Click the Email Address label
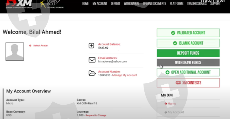This screenshot has width=230, height=119. pyautogui.click(x=108, y=58)
